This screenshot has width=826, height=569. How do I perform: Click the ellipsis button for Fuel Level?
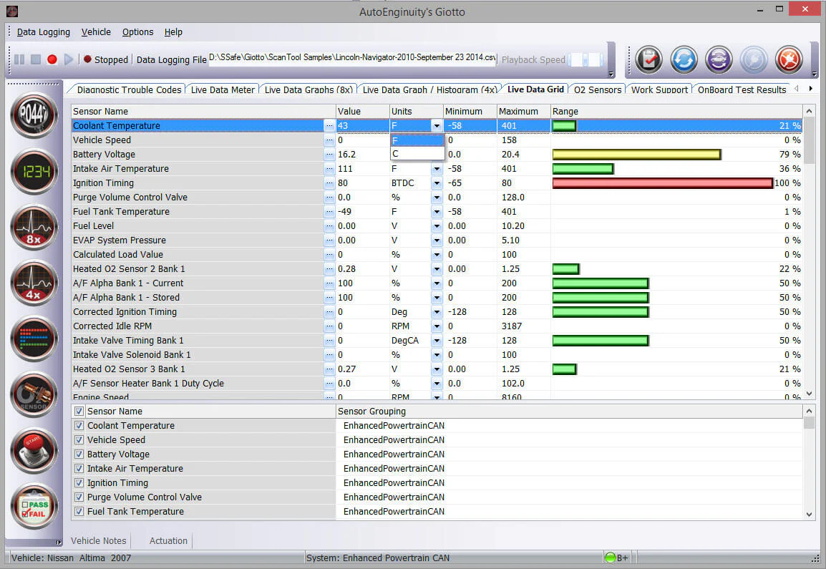coord(329,226)
